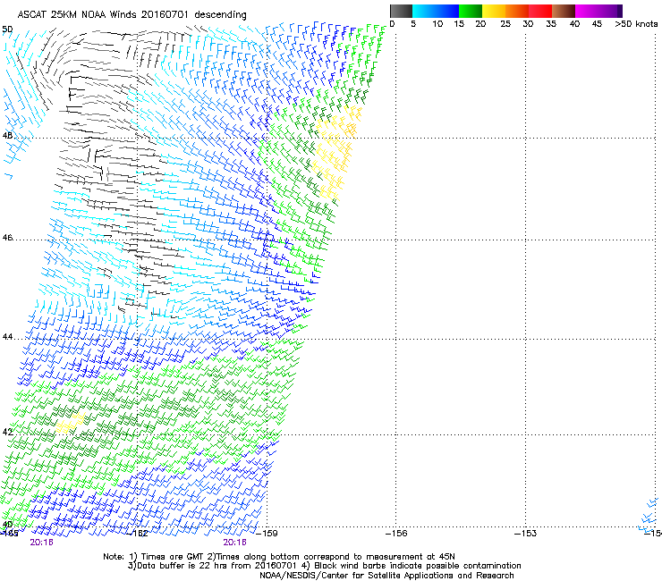Click the longitude label -156
This screenshot has height=581, width=662.
point(396,534)
